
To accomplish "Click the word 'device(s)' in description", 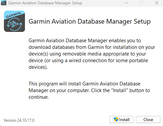I will (38, 54).
